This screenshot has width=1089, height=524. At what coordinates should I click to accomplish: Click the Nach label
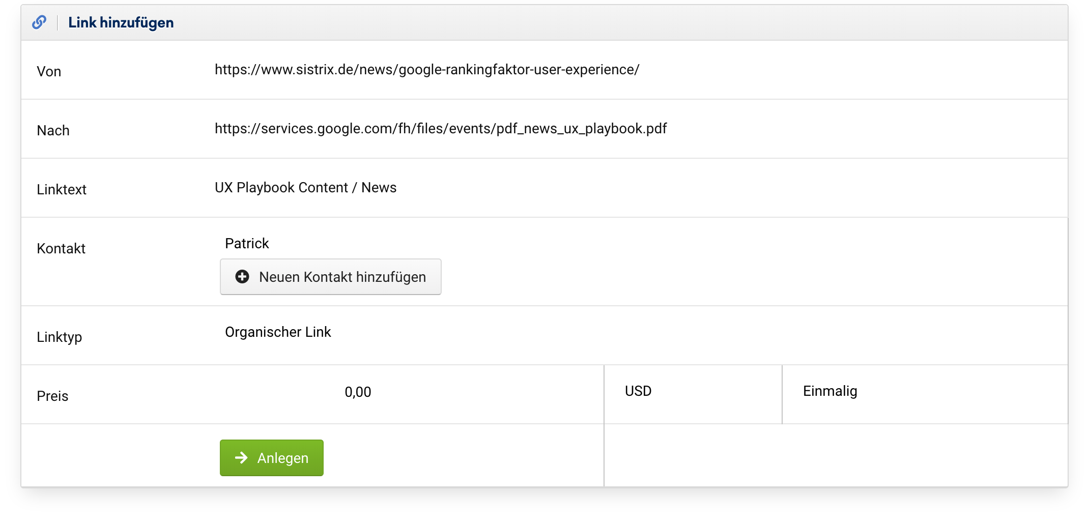[x=53, y=131]
